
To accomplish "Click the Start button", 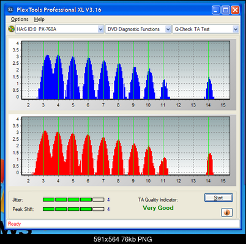I will tap(218, 198).
